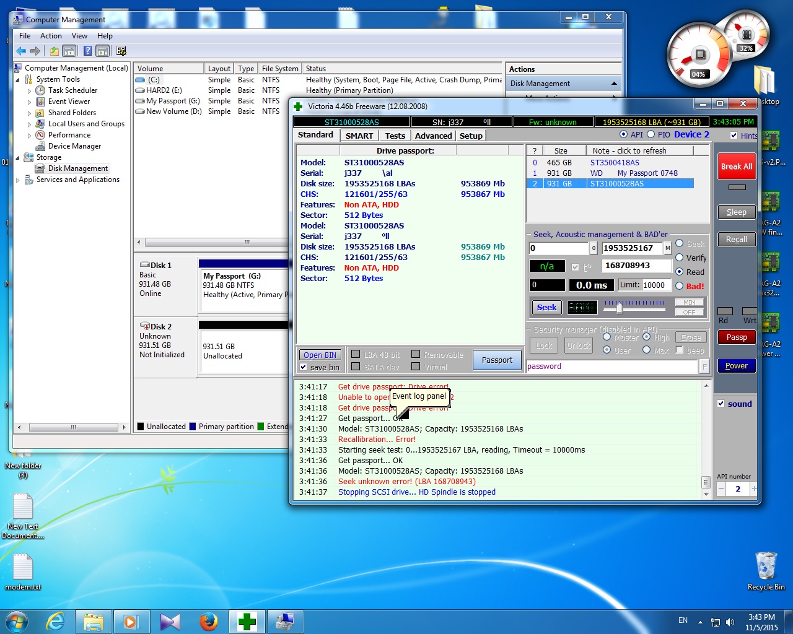Expand the Local Users and Groups node
The image size is (793, 634).
29,124
